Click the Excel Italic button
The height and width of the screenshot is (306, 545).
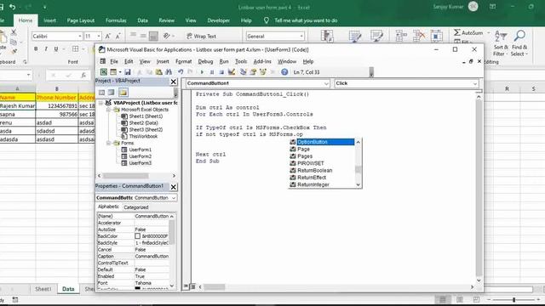tap(46, 49)
